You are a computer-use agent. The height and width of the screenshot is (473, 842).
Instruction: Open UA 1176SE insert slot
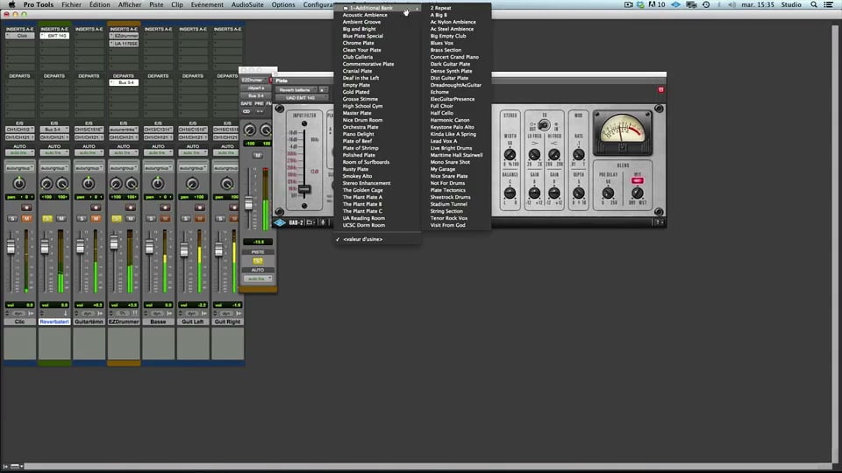pyautogui.click(x=124, y=44)
